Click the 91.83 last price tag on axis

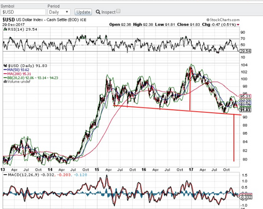pos(245,110)
